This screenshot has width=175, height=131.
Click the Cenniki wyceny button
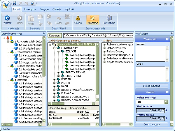[x=151, y=124]
